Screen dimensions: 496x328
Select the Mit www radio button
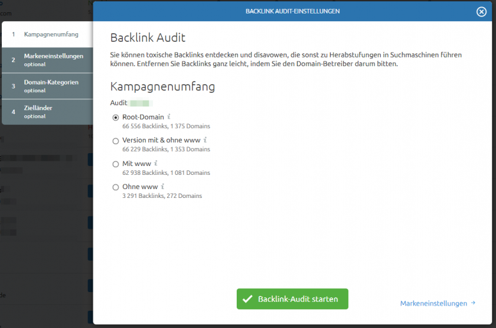(116, 164)
